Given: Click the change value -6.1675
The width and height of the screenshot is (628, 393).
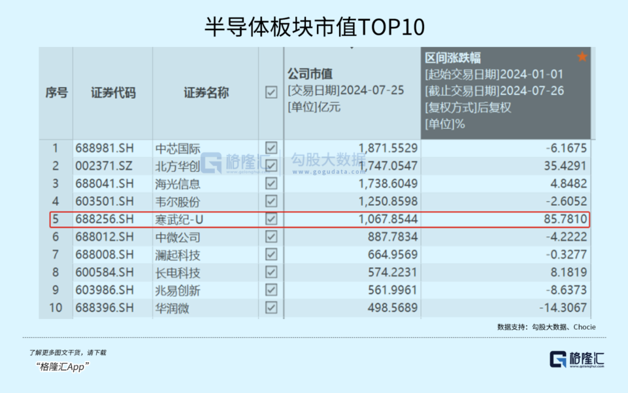Looking at the screenshot, I should pyautogui.click(x=567, y=148).
